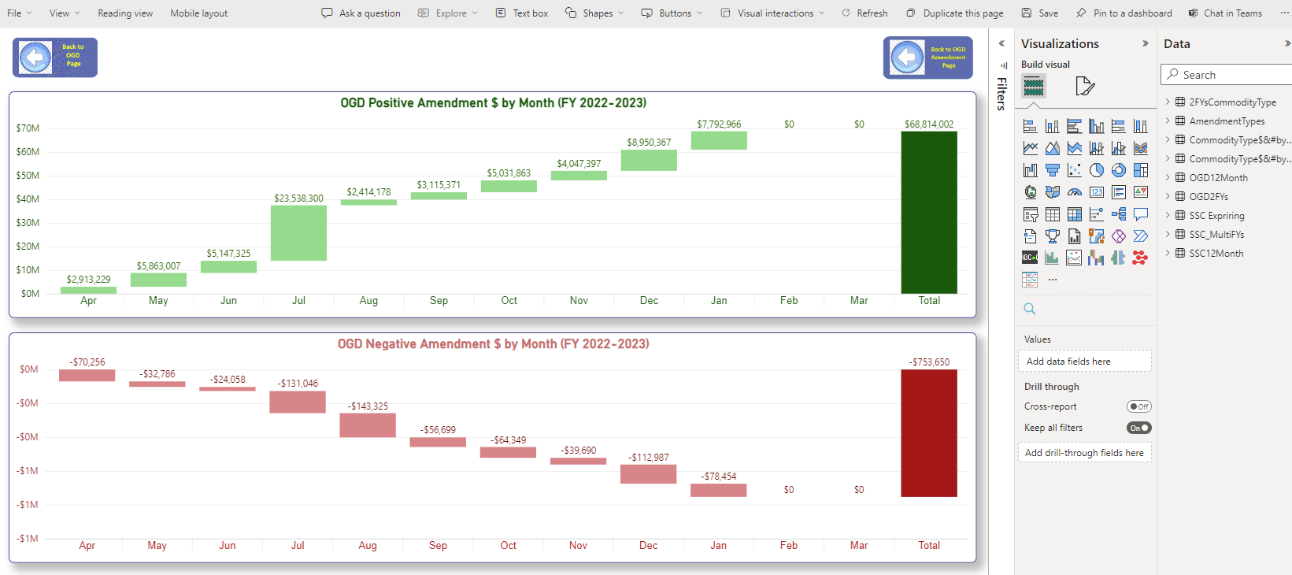Select the Gauge visual icon

pyautogui.click(x=1074, y=192)
